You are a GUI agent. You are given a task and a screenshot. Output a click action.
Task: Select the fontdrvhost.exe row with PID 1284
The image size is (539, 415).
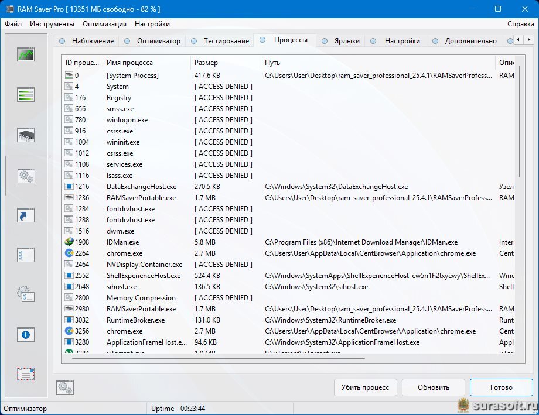288,208
